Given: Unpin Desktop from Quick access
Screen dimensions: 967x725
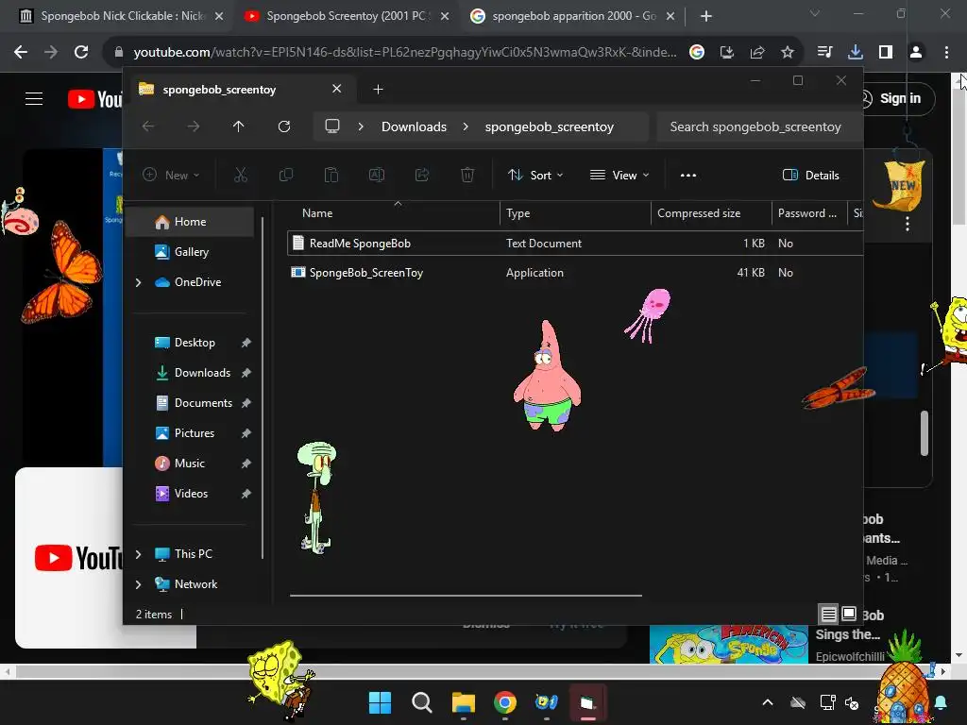Looking at the screenshot, I should tap(246, 343).
